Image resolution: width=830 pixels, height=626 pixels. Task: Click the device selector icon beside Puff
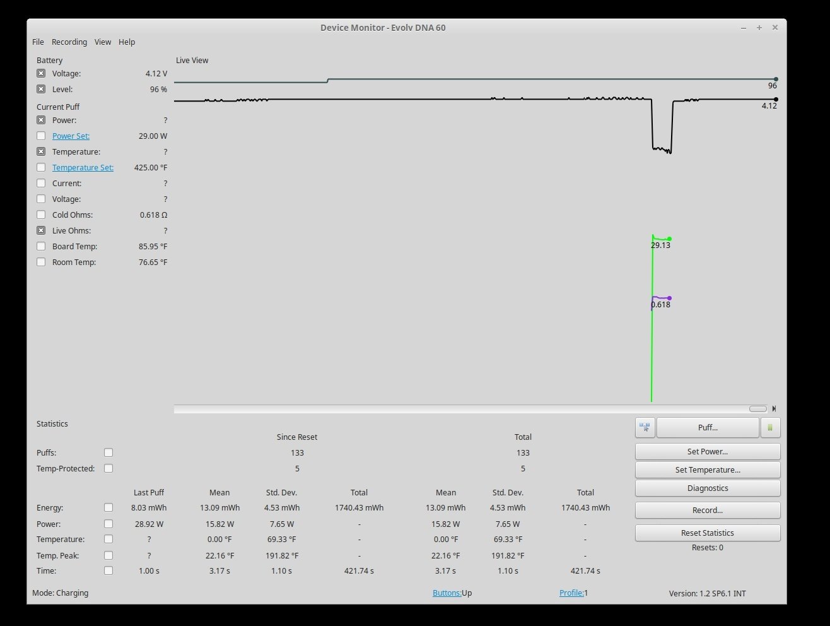pyautogui.click(x=645, y=427)
